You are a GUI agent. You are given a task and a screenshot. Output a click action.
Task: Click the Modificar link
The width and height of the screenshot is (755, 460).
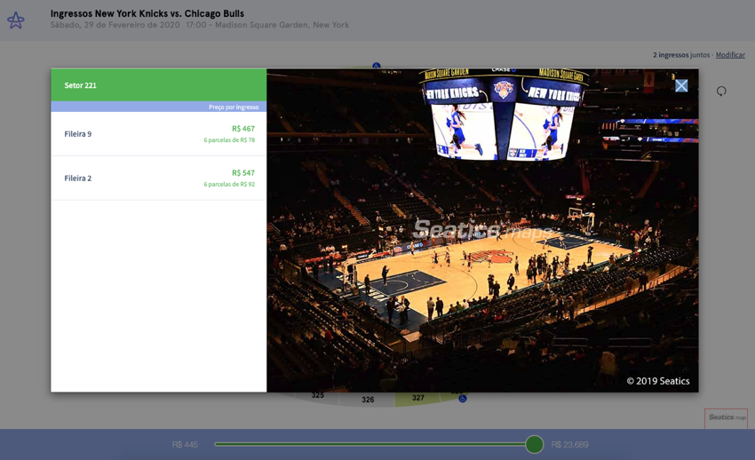(x=730, y=55)
